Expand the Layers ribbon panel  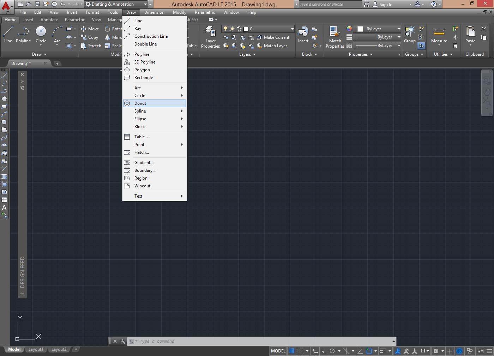coord(247,54)
